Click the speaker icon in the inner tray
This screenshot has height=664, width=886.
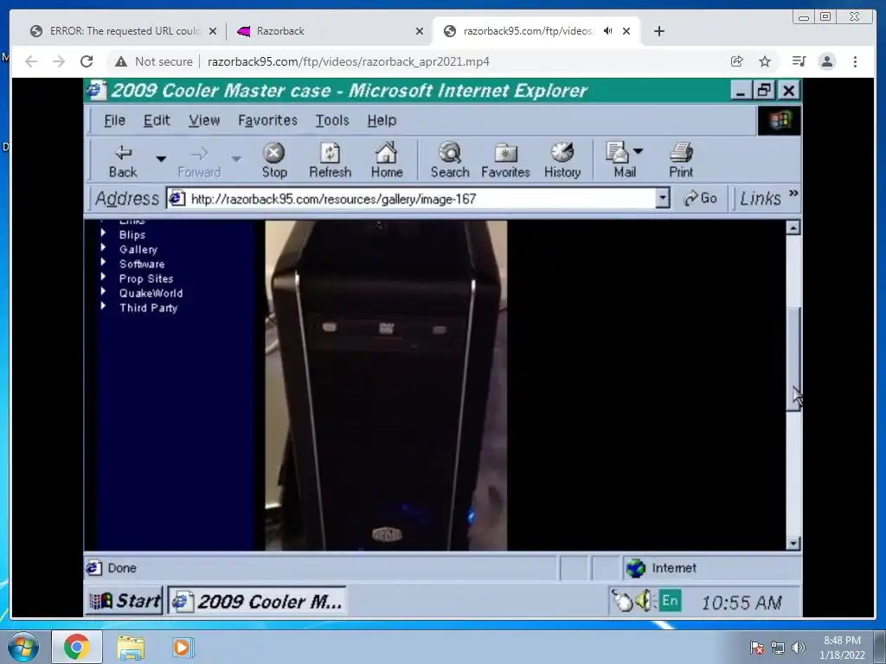point(643,601)
